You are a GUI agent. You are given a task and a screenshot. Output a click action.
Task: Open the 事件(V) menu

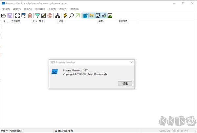coord(28,9)
